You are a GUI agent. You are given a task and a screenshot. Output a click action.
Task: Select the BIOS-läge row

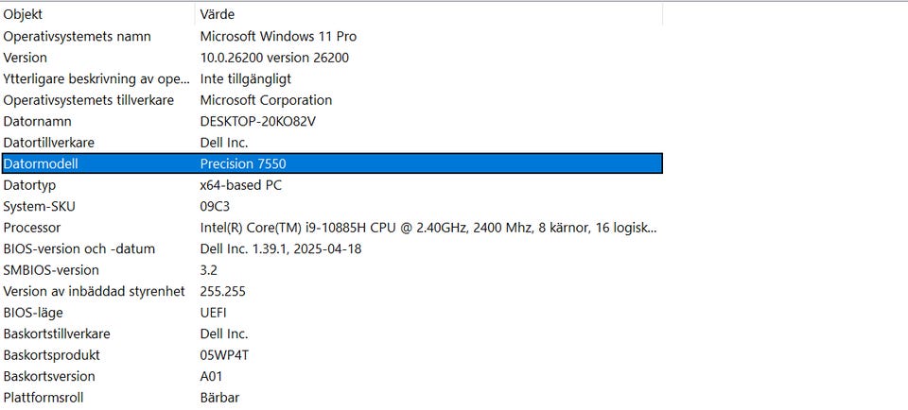[x=33, y=313]
